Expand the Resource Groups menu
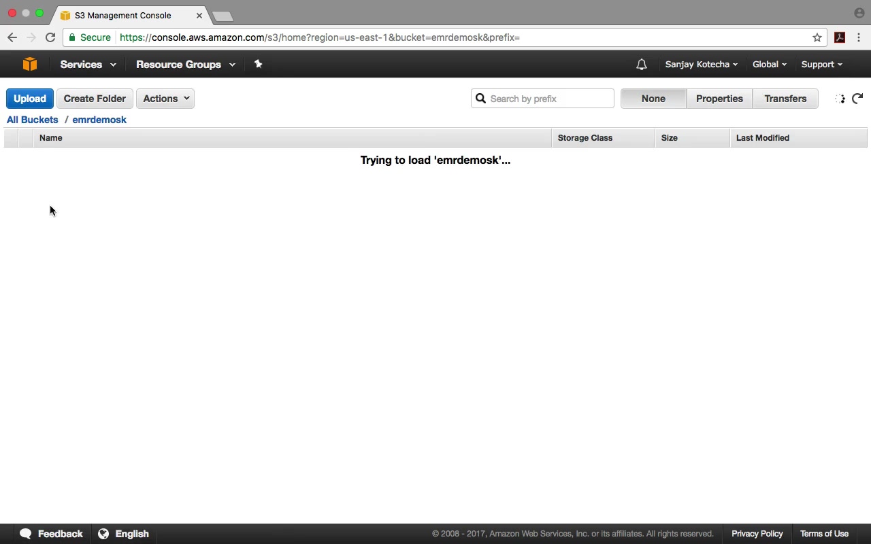Image resolution: width=871 pixels, height=544 pixels. [x=186, y=65]
